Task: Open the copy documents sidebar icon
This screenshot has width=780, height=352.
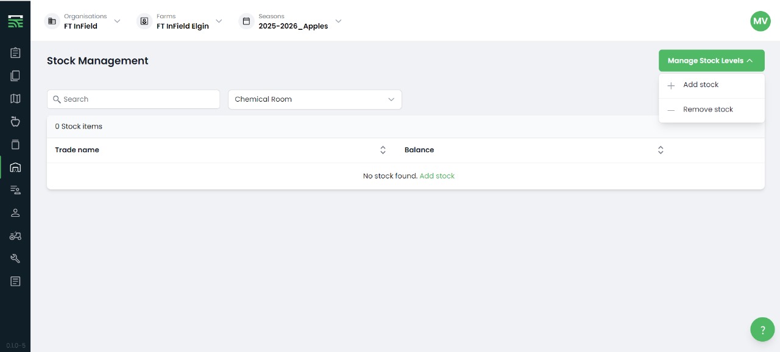Action: 15,76
